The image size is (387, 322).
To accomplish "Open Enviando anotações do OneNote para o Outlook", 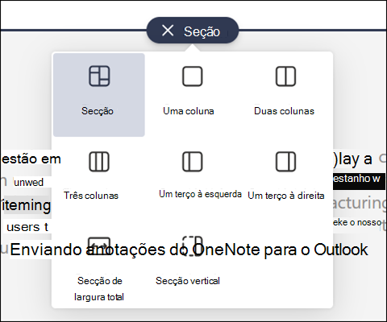I will [x=189, y=250].
